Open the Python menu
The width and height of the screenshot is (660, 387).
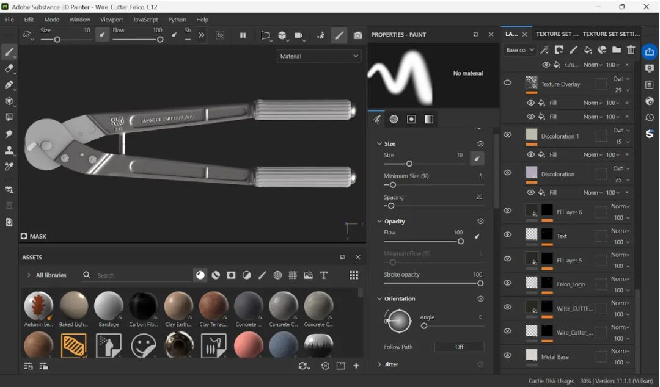pos(177,20)
